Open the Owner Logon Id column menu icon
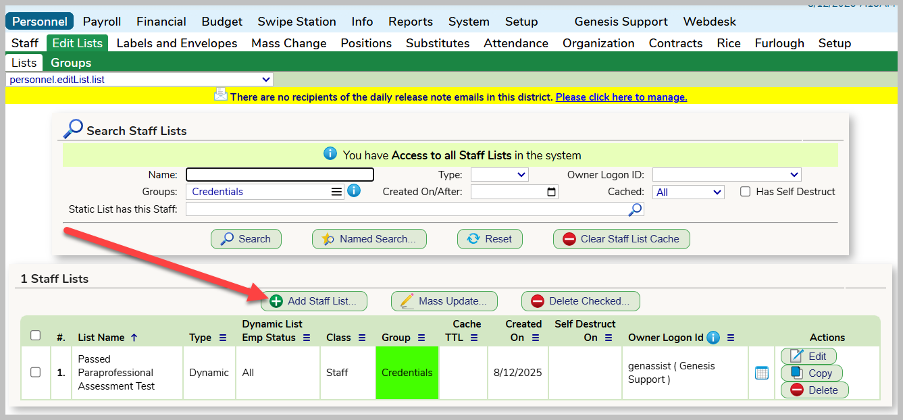 point(730,338)
